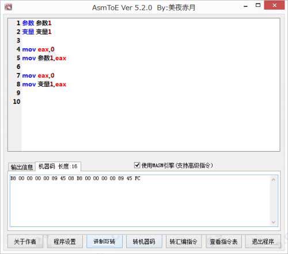Minimize the AsmToE window
Viewport: 288px width, 254px height.
[x=245, y=7]
